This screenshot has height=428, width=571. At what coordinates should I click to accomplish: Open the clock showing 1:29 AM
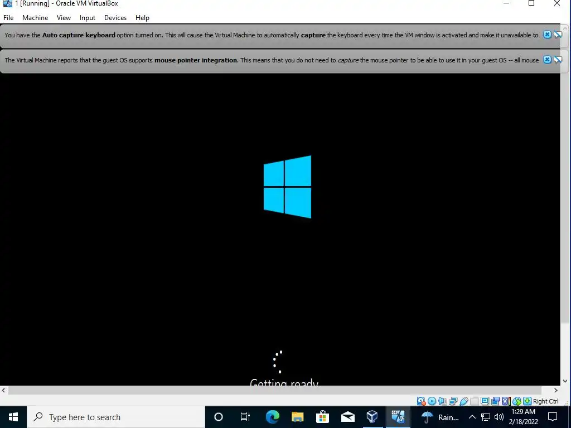[523, 417]
